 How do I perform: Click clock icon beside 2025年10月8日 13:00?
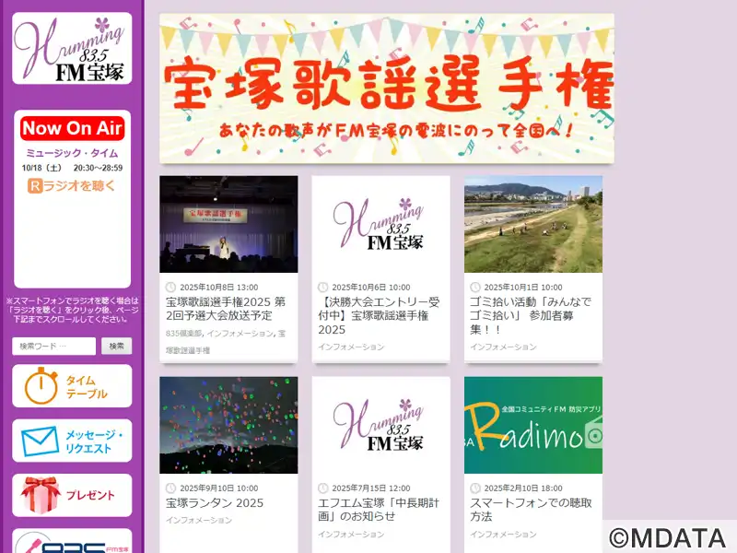170,288
